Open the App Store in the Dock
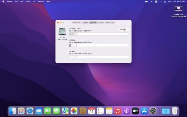The height and width of the screenshot is (117, 187). pyautogui.click(x=144, y=111)
